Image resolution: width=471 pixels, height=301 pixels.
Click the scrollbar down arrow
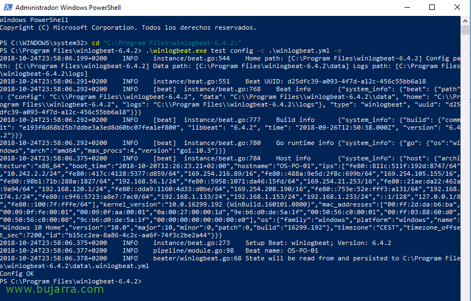tap(466, 297)
